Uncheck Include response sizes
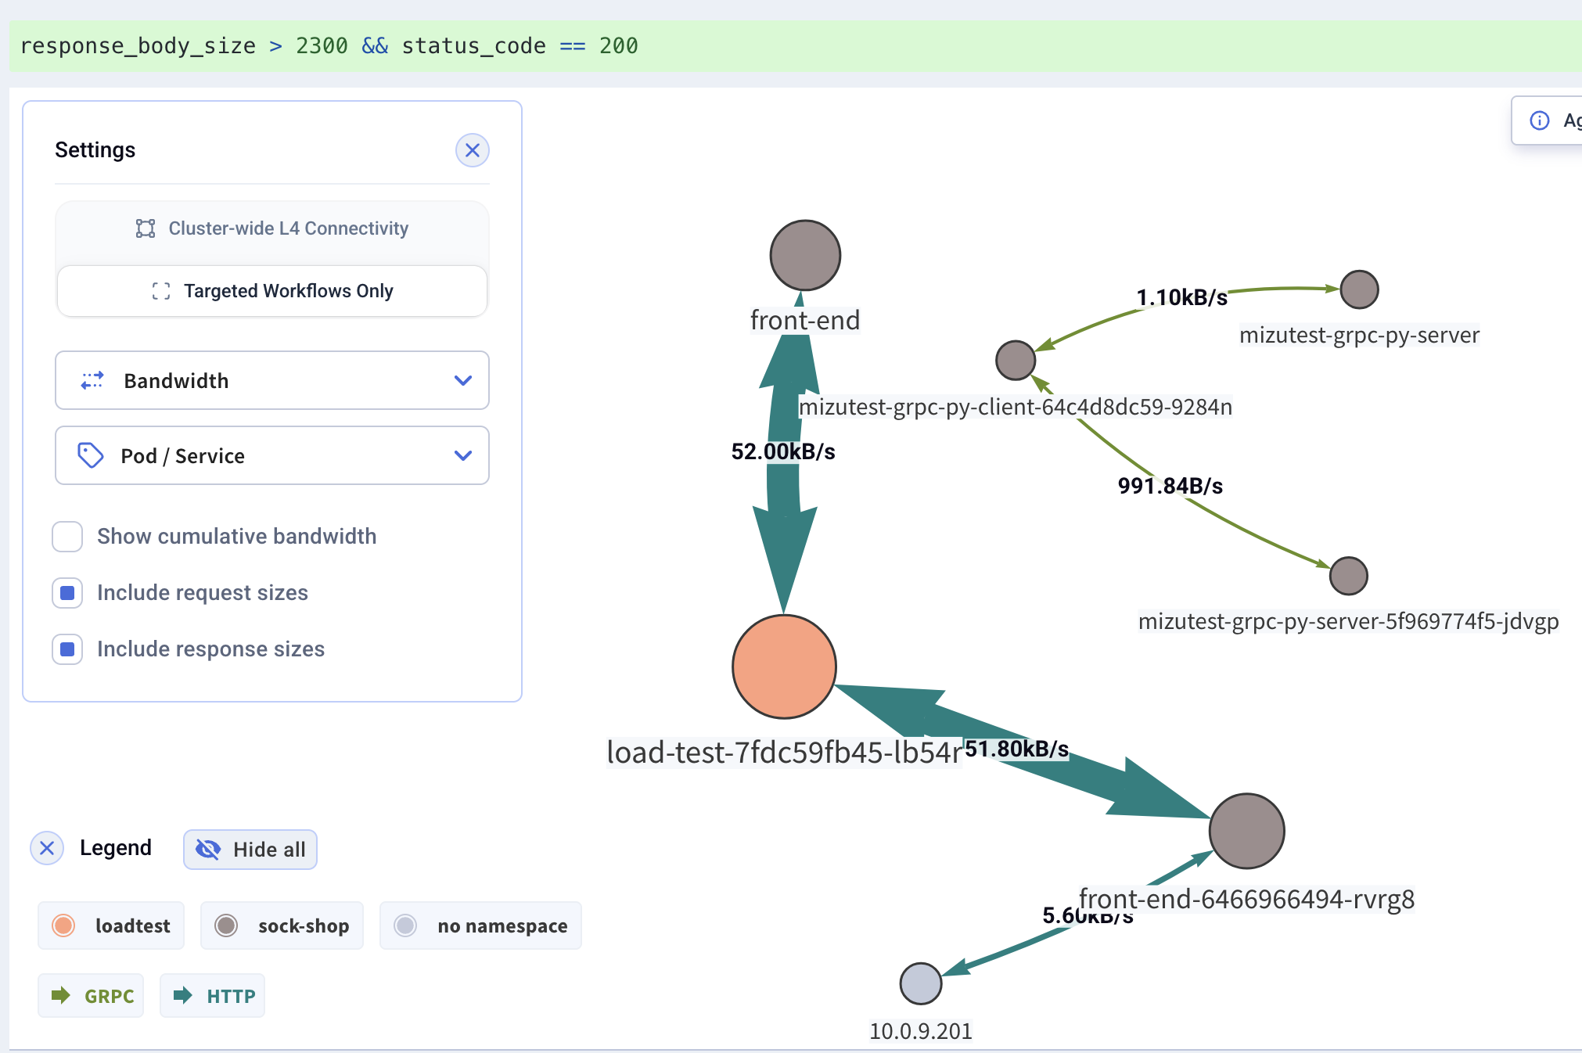Image resolution: width=1582 pixels, height=1053 pixels. click(x=67, y=649)
